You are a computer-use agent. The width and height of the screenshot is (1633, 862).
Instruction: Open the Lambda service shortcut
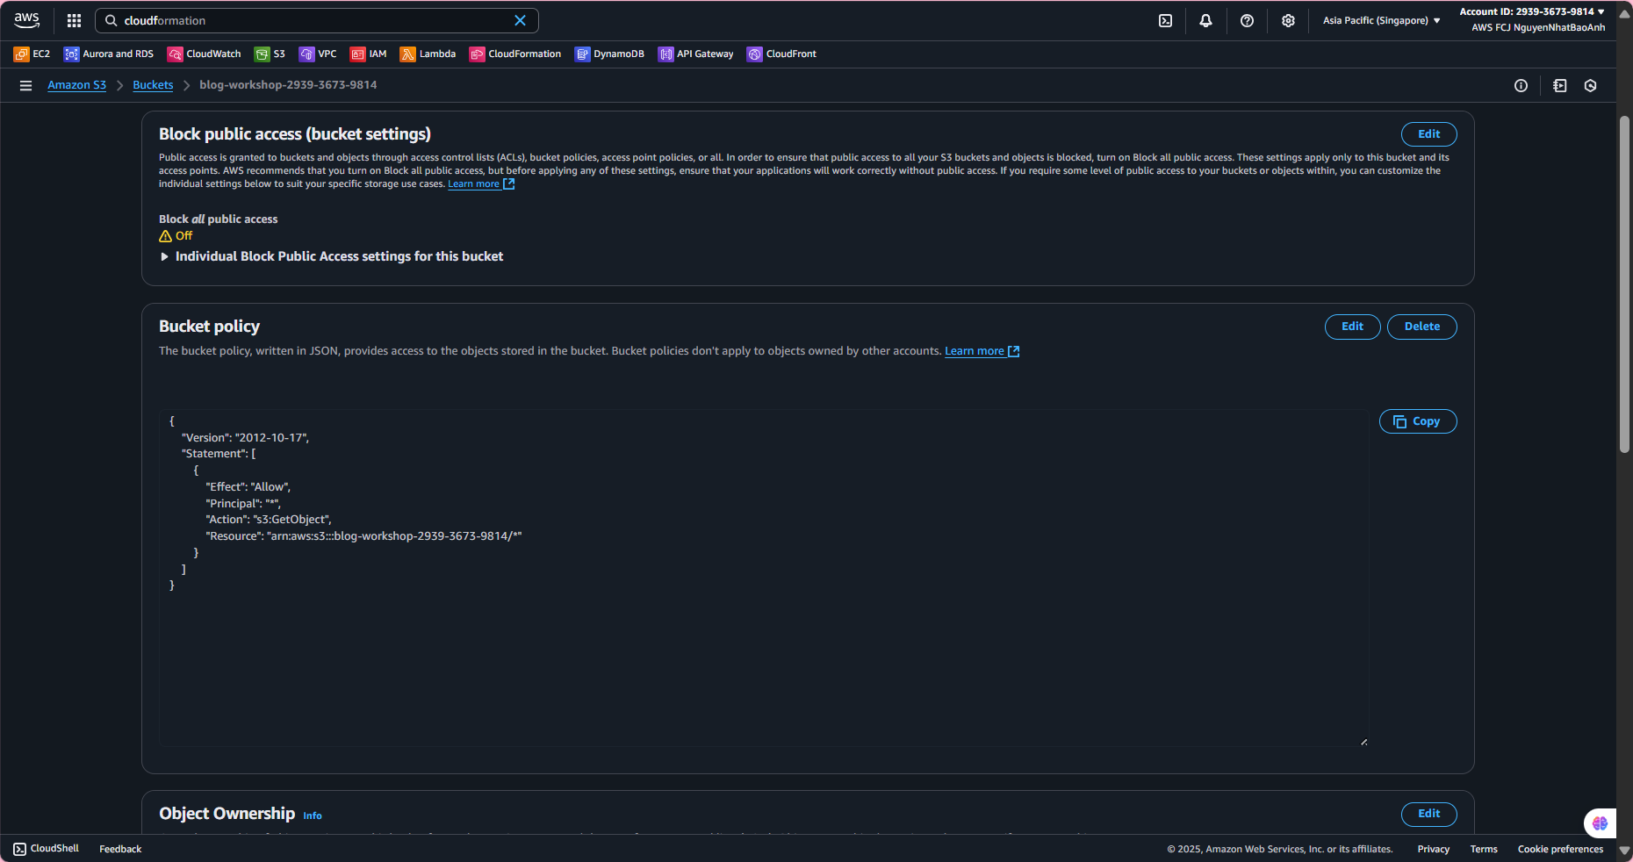click(x=428, y=54)
